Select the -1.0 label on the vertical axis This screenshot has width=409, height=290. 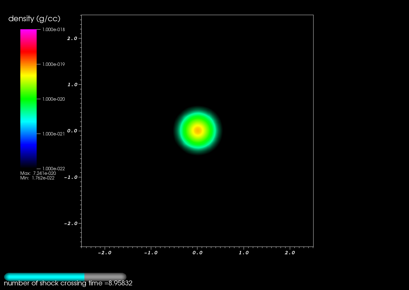click(71, 177)
